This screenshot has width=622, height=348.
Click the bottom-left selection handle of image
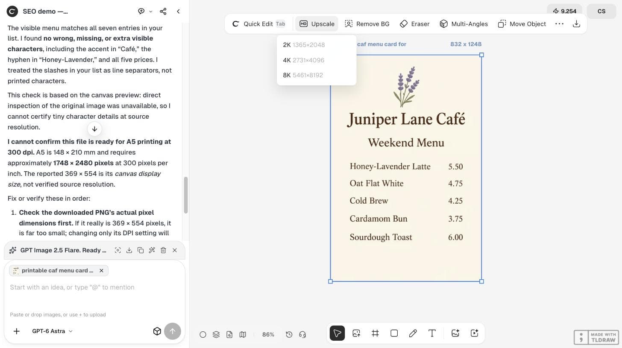point(330,281)
